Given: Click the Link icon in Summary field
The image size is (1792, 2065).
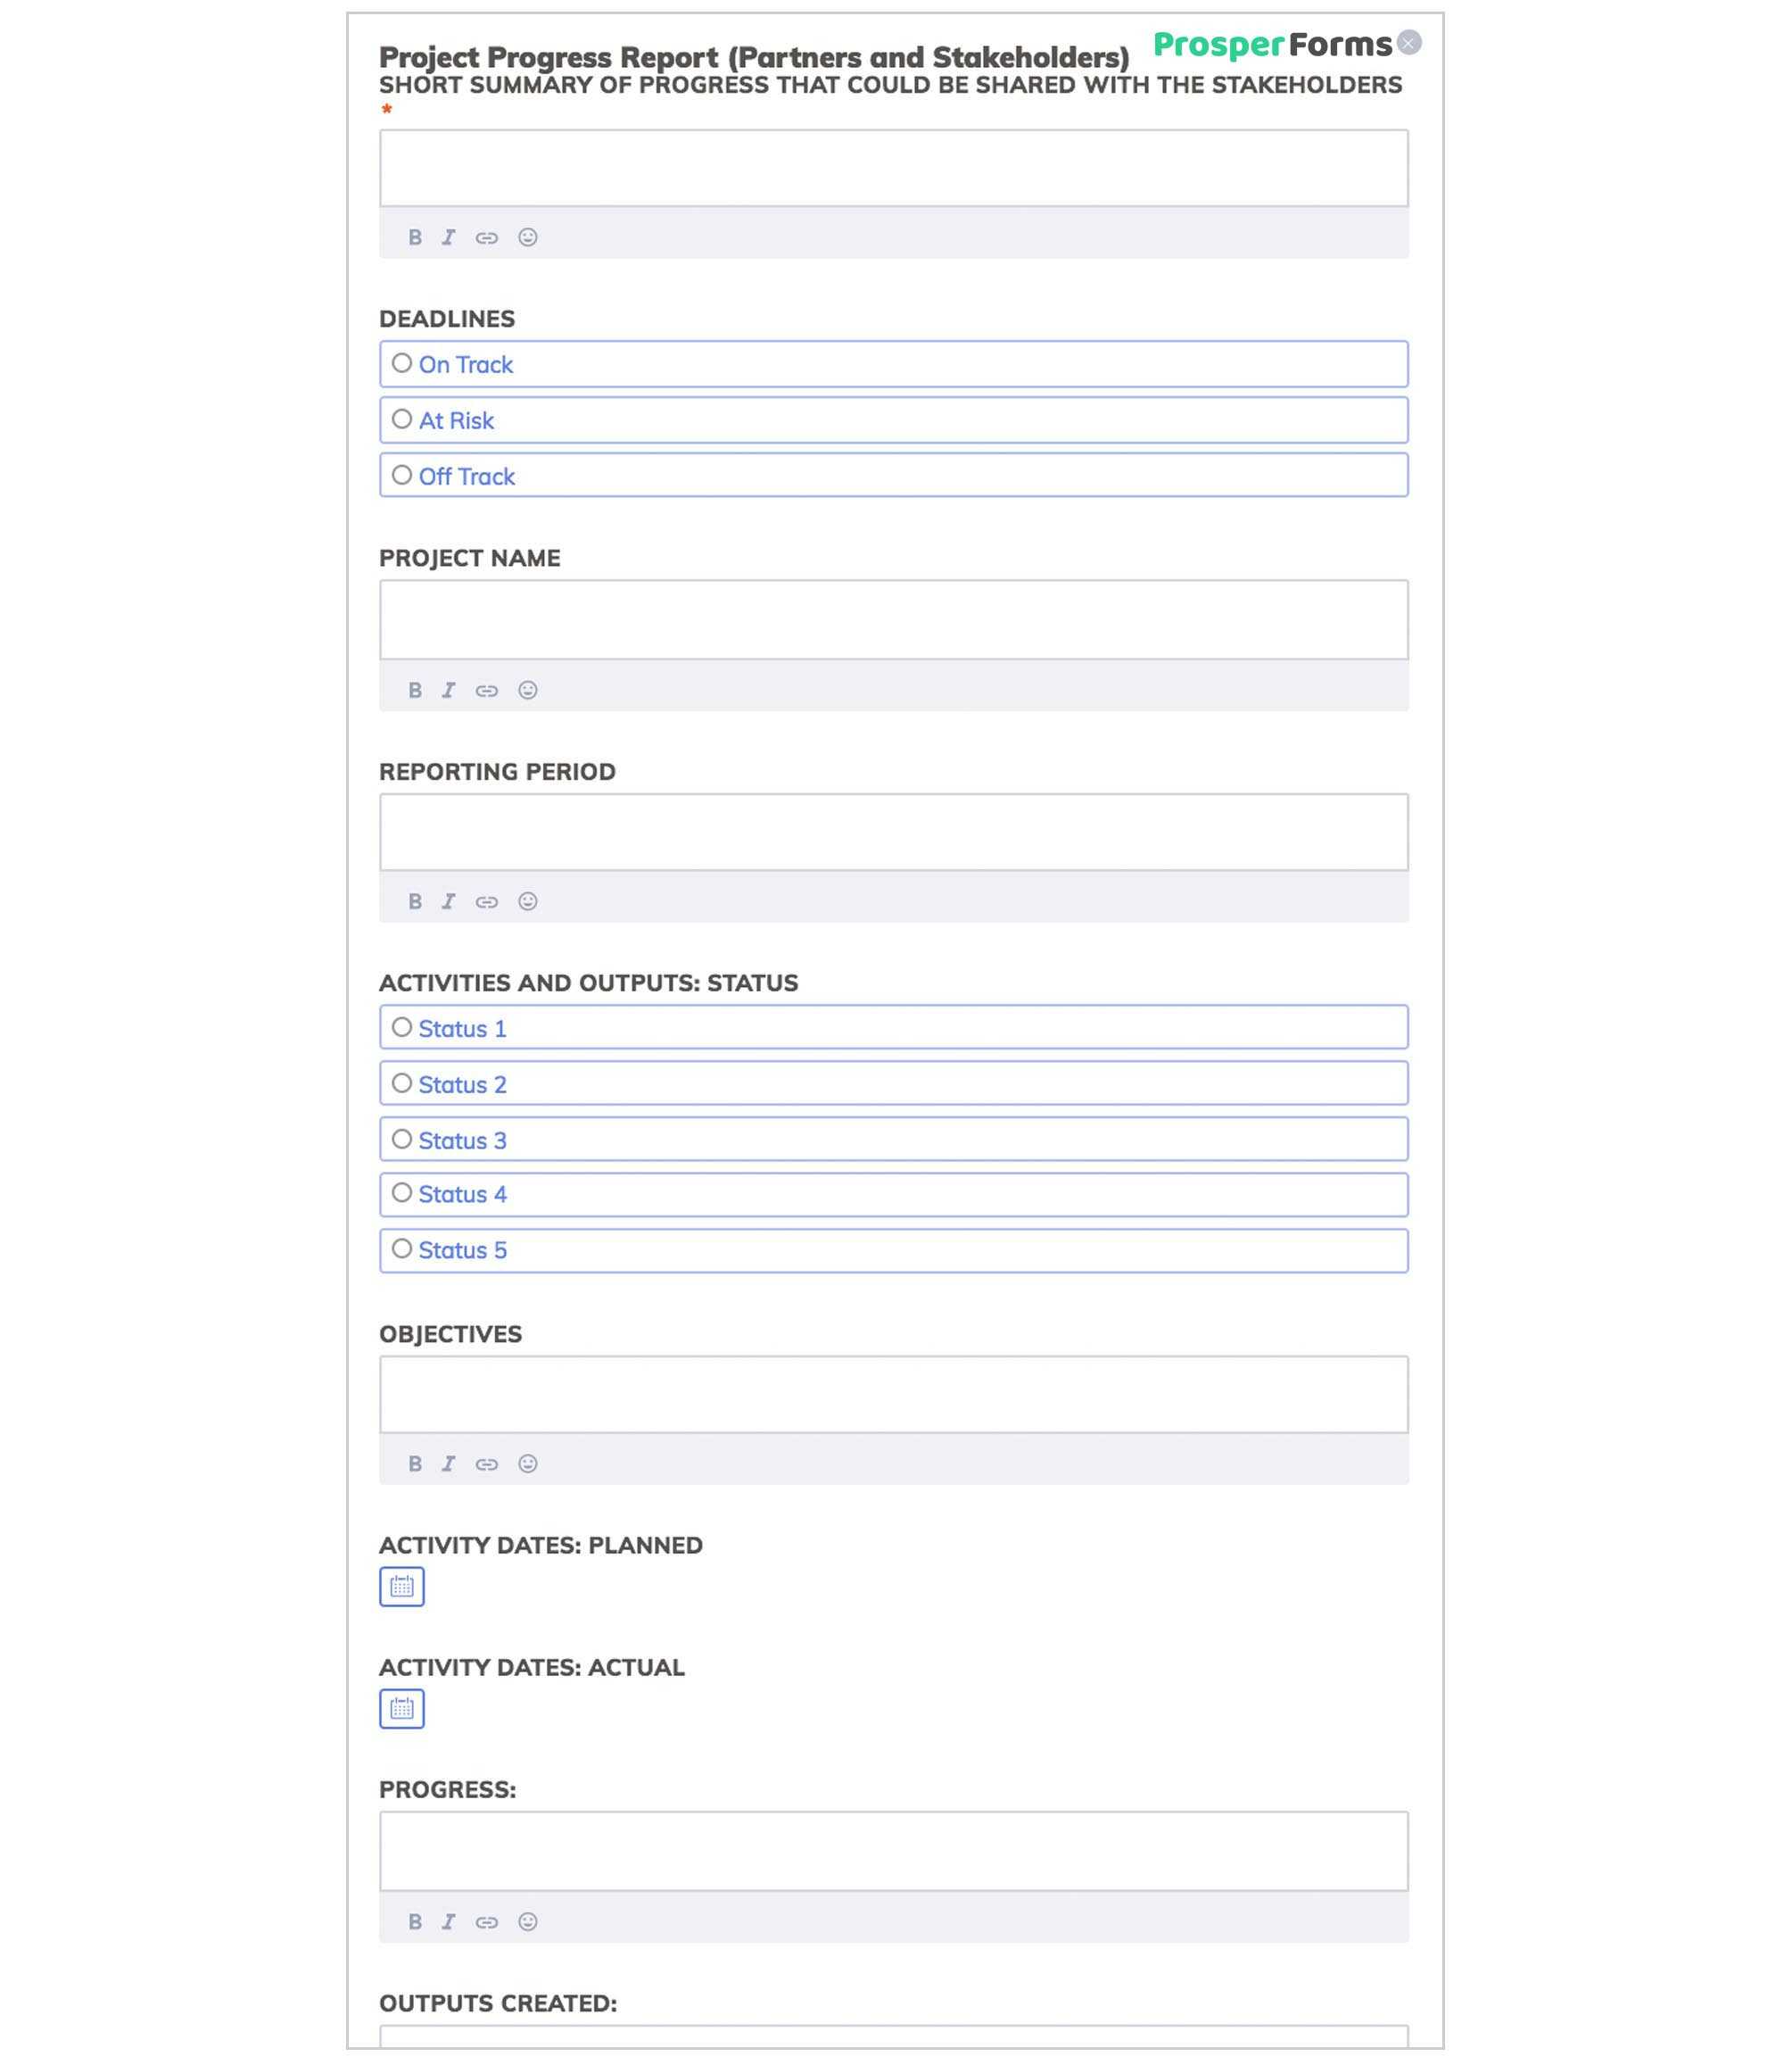Looking at the screenshot, I should 488,237.
